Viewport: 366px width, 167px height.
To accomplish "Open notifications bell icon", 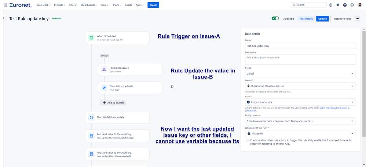I will pyautogui.click(x=338, y=5).
